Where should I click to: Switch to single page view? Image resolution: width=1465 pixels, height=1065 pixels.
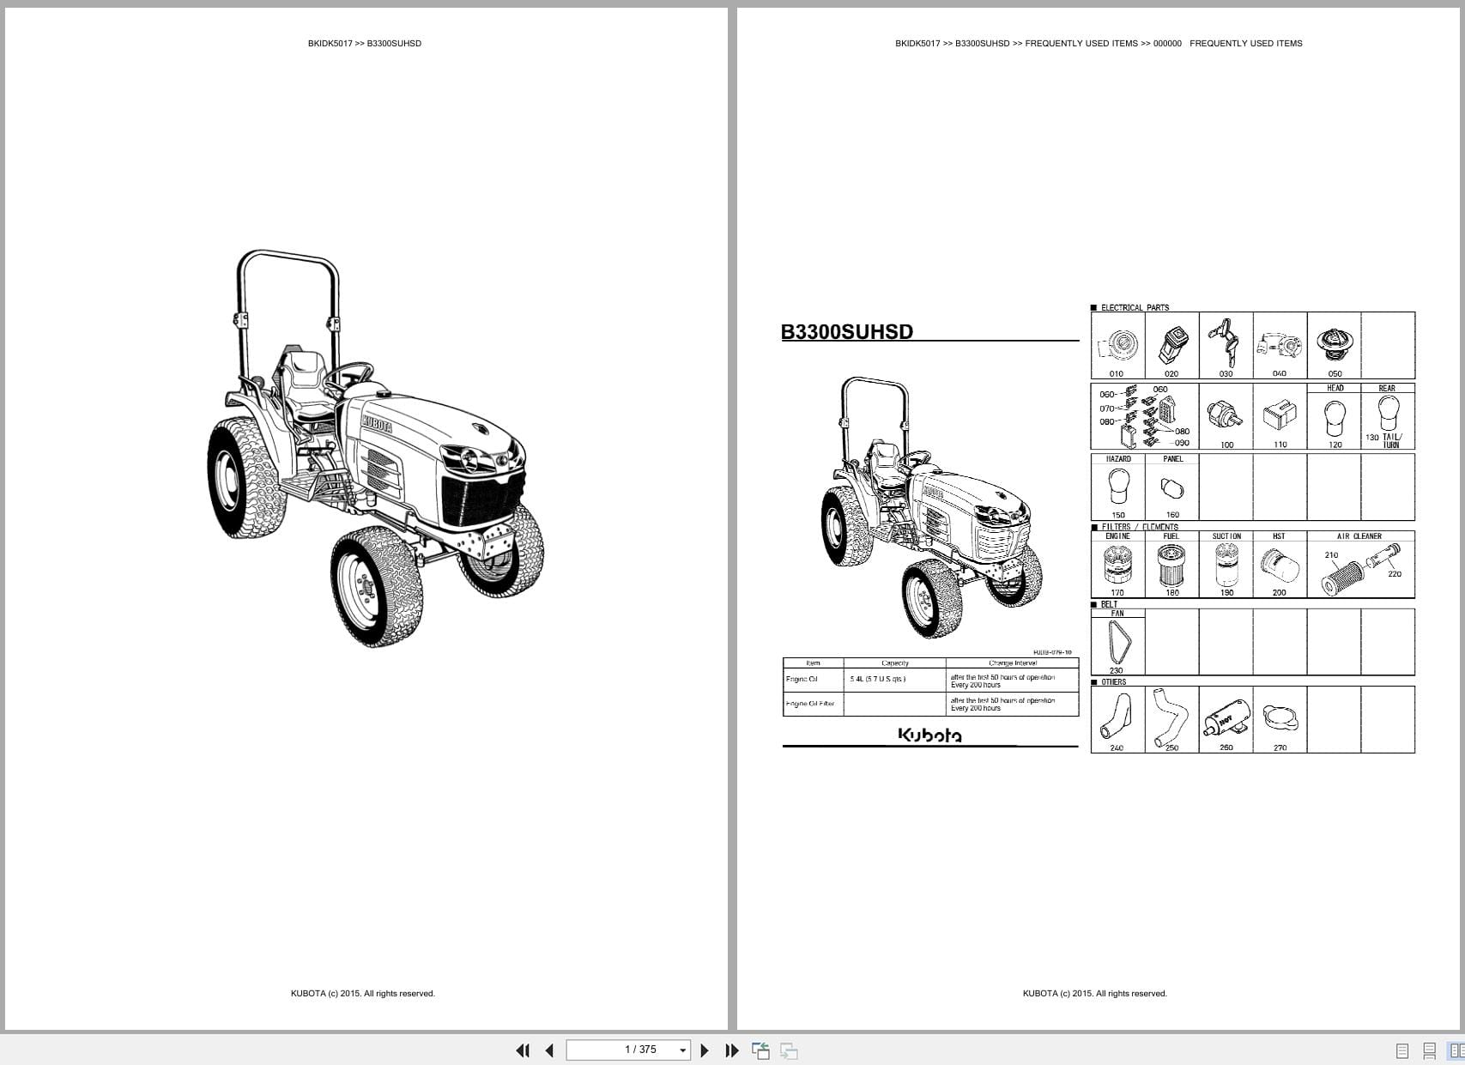coord(1402,1050)
